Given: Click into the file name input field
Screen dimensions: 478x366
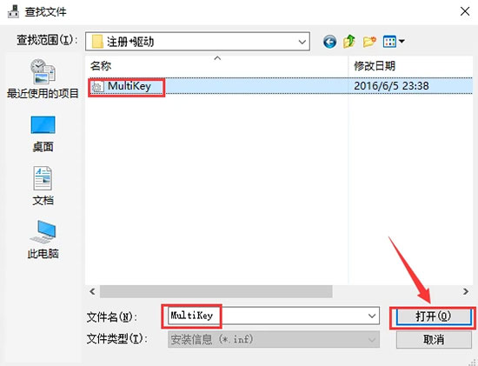Looking at the screenshot, I should coord(268,316).
